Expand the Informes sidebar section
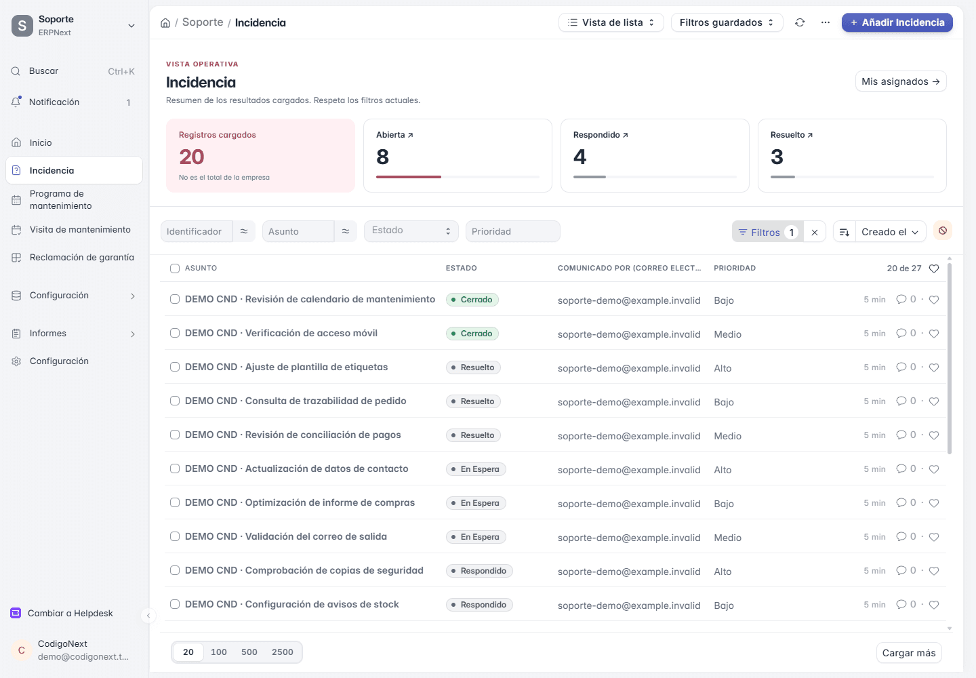976x678 pixels. click(74, 334)
